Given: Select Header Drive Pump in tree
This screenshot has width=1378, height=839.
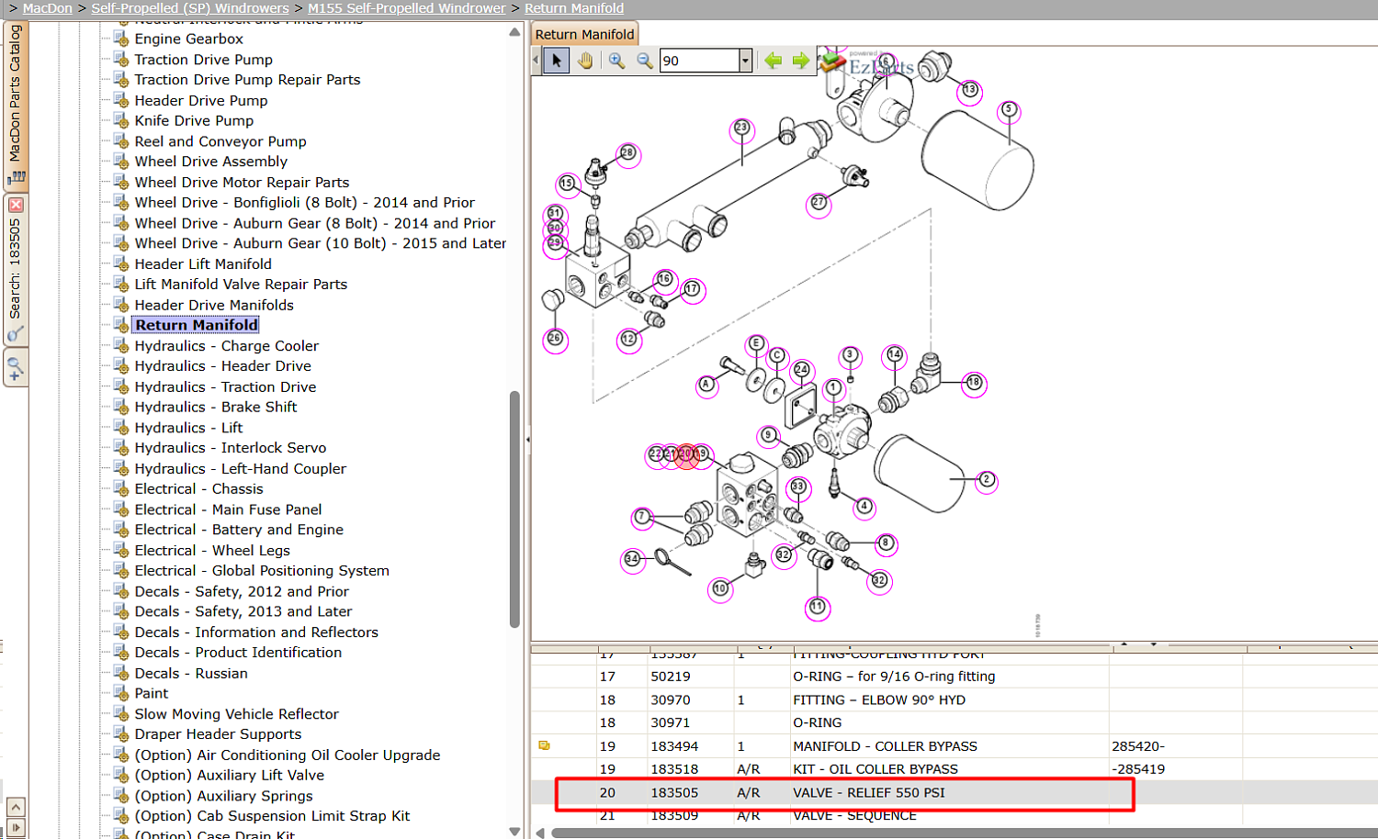Looking at the screenshot, I should point(201,100).
